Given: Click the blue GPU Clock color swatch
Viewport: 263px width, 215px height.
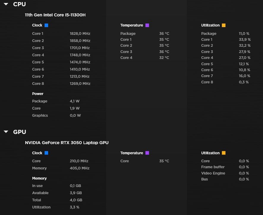Looking at the screenshot, I should pos(46,153).
